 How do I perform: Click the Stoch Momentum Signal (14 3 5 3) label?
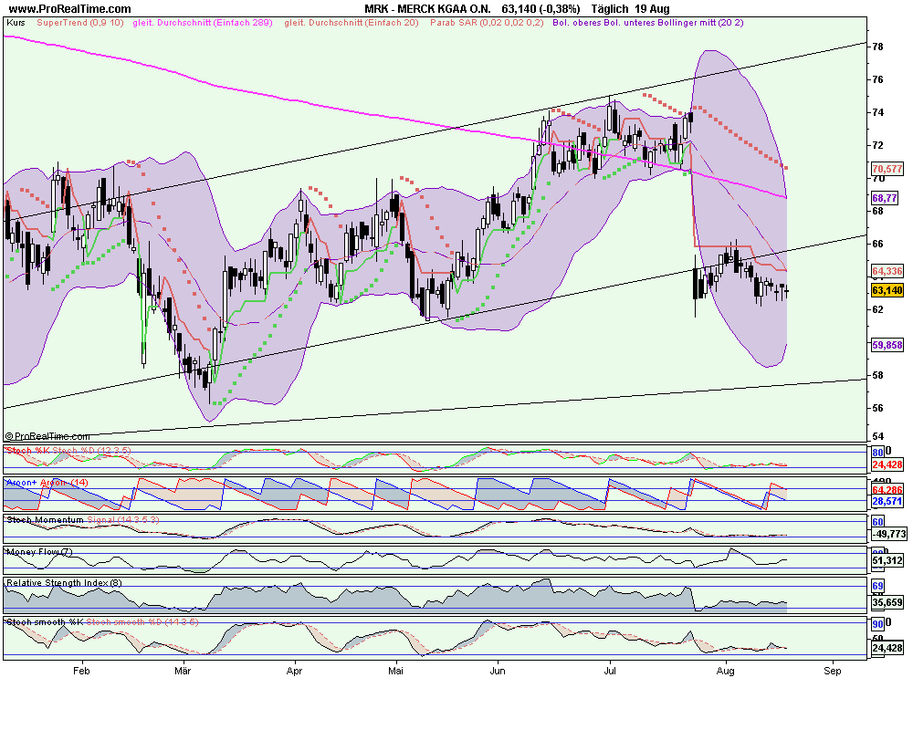pyautogui.click(x=82, y=520)
